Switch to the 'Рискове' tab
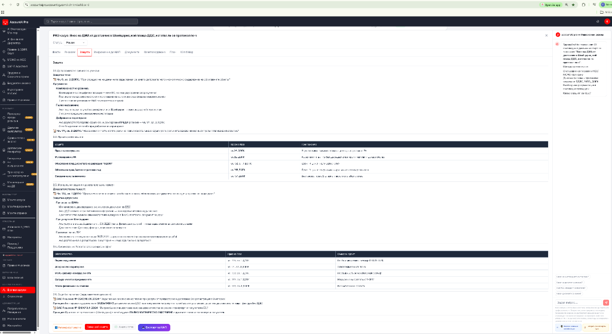 (x=70, y=52)
